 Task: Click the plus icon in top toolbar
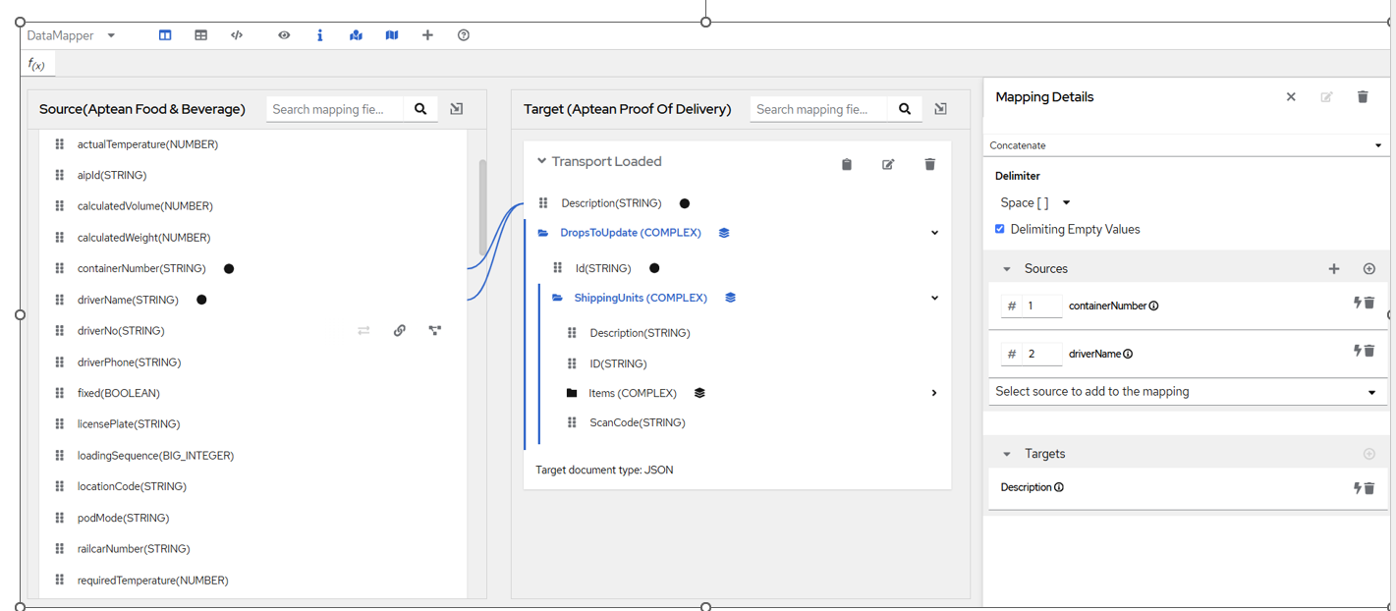click(427, 35)
